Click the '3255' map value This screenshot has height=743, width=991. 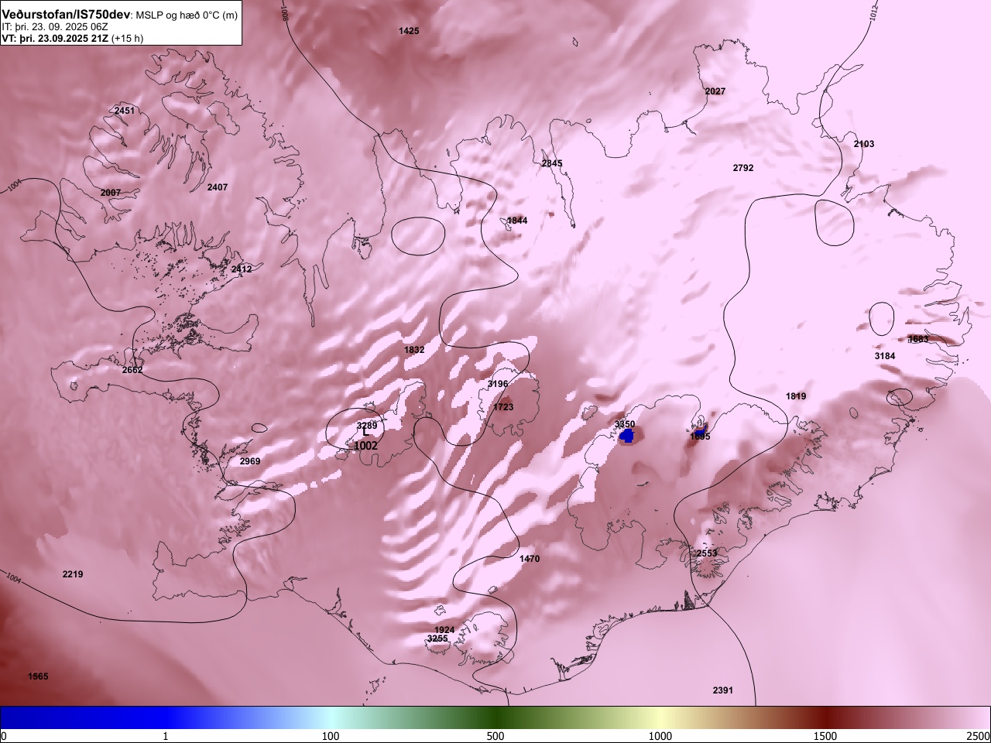tap(437, 639)
